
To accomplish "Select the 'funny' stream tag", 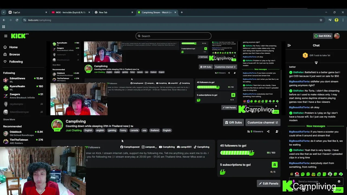I will (123, 130).
